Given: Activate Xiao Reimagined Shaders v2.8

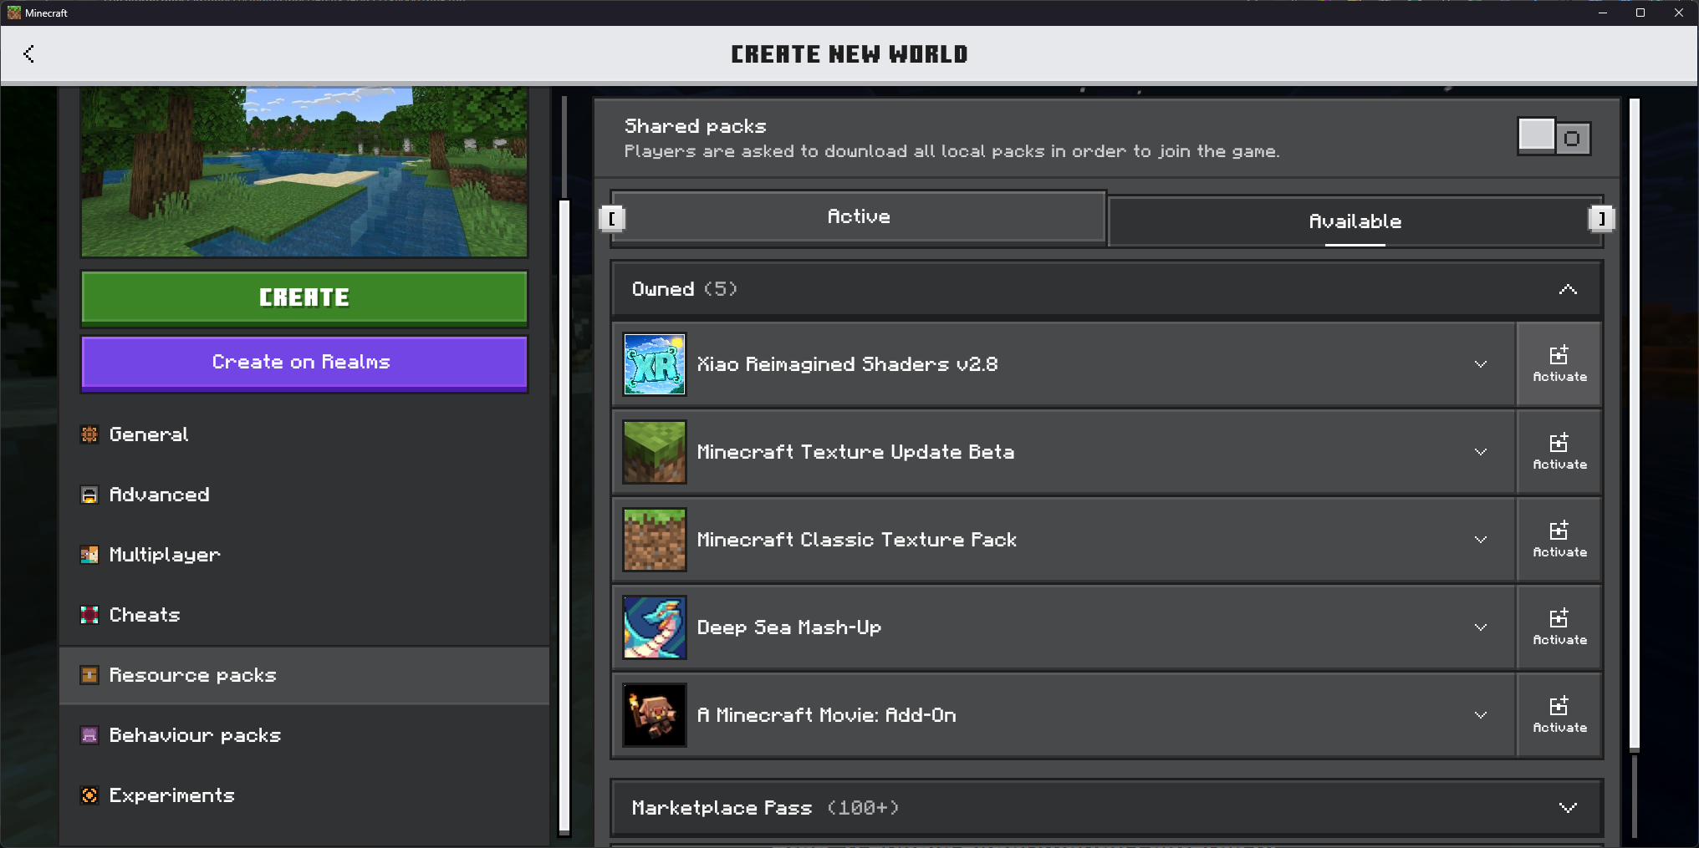Looking at the screenshot, I should point(1559,364).
